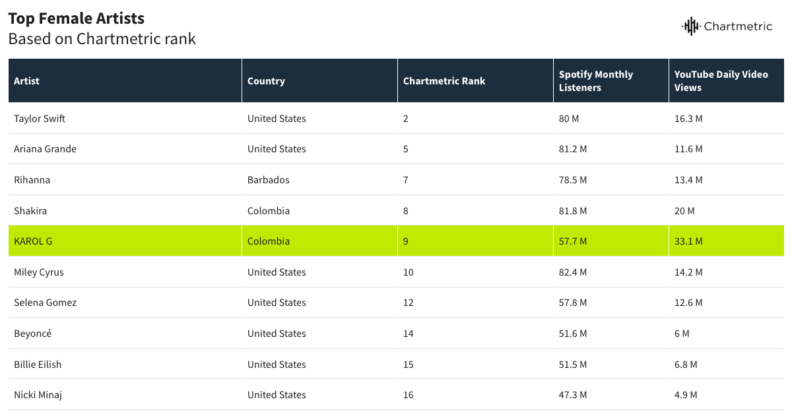This screenshot has width=792, height=418.
Task: Click the Chartmetric Rank column header
Action: pos(444,81)
